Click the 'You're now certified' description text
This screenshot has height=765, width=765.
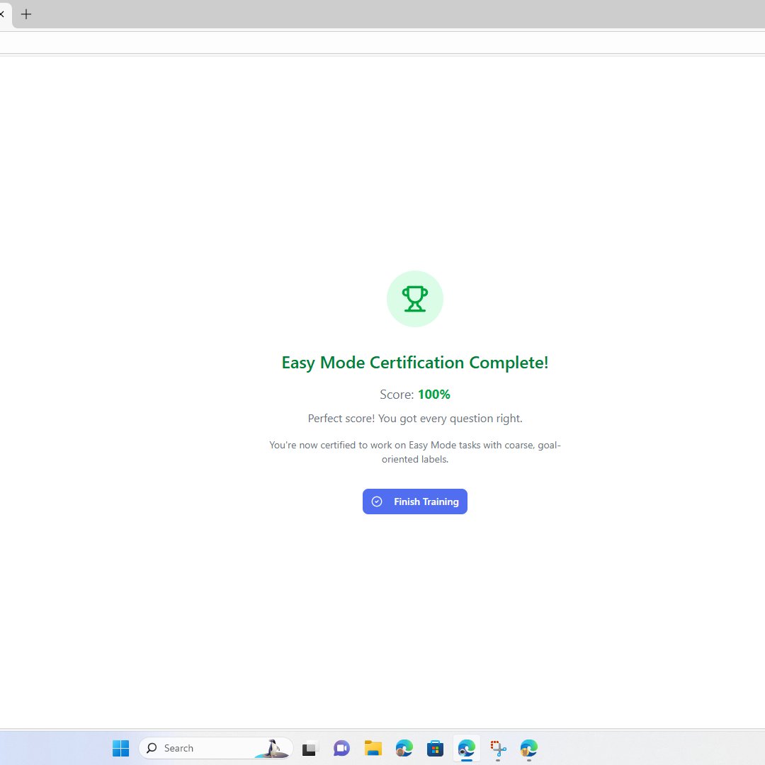point(414,452)
